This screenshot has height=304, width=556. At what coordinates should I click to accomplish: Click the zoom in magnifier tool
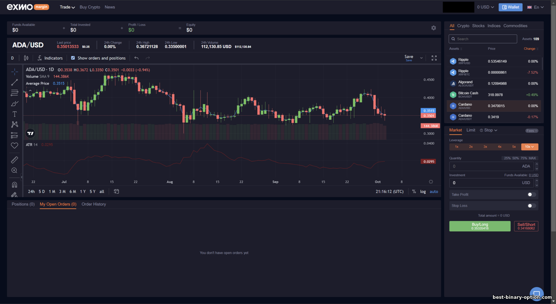coord(14,171)
